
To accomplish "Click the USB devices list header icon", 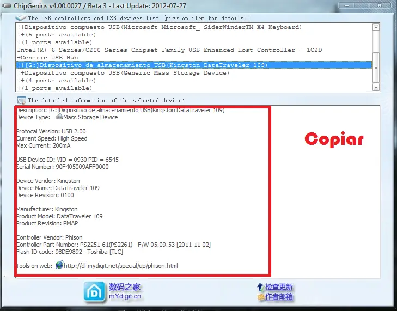I will 21,18.
